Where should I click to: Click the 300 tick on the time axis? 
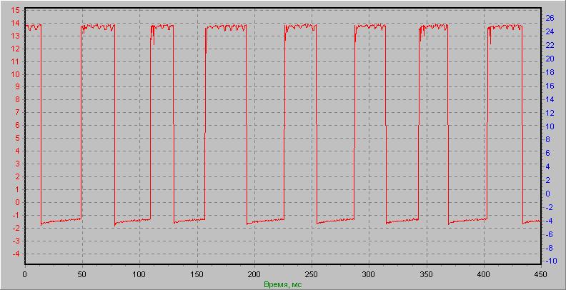(369, 274)
